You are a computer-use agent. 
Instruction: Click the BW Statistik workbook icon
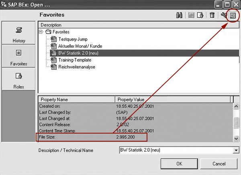tap(54, 53)
